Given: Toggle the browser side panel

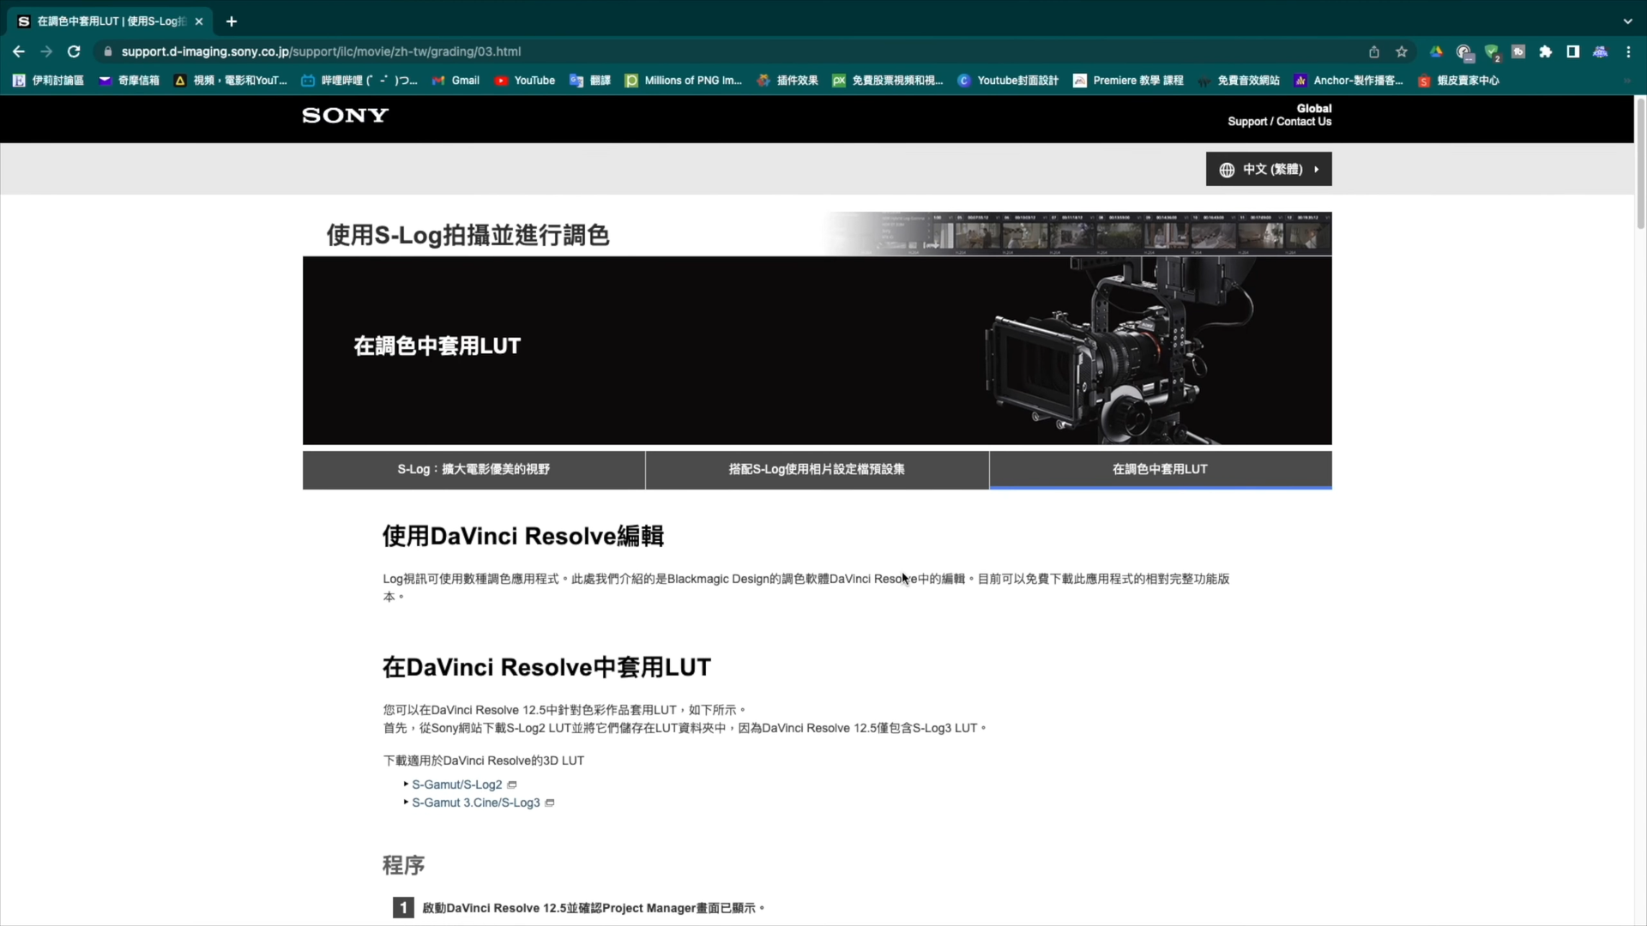Looking at the screenshot, I should [1573, 51].
